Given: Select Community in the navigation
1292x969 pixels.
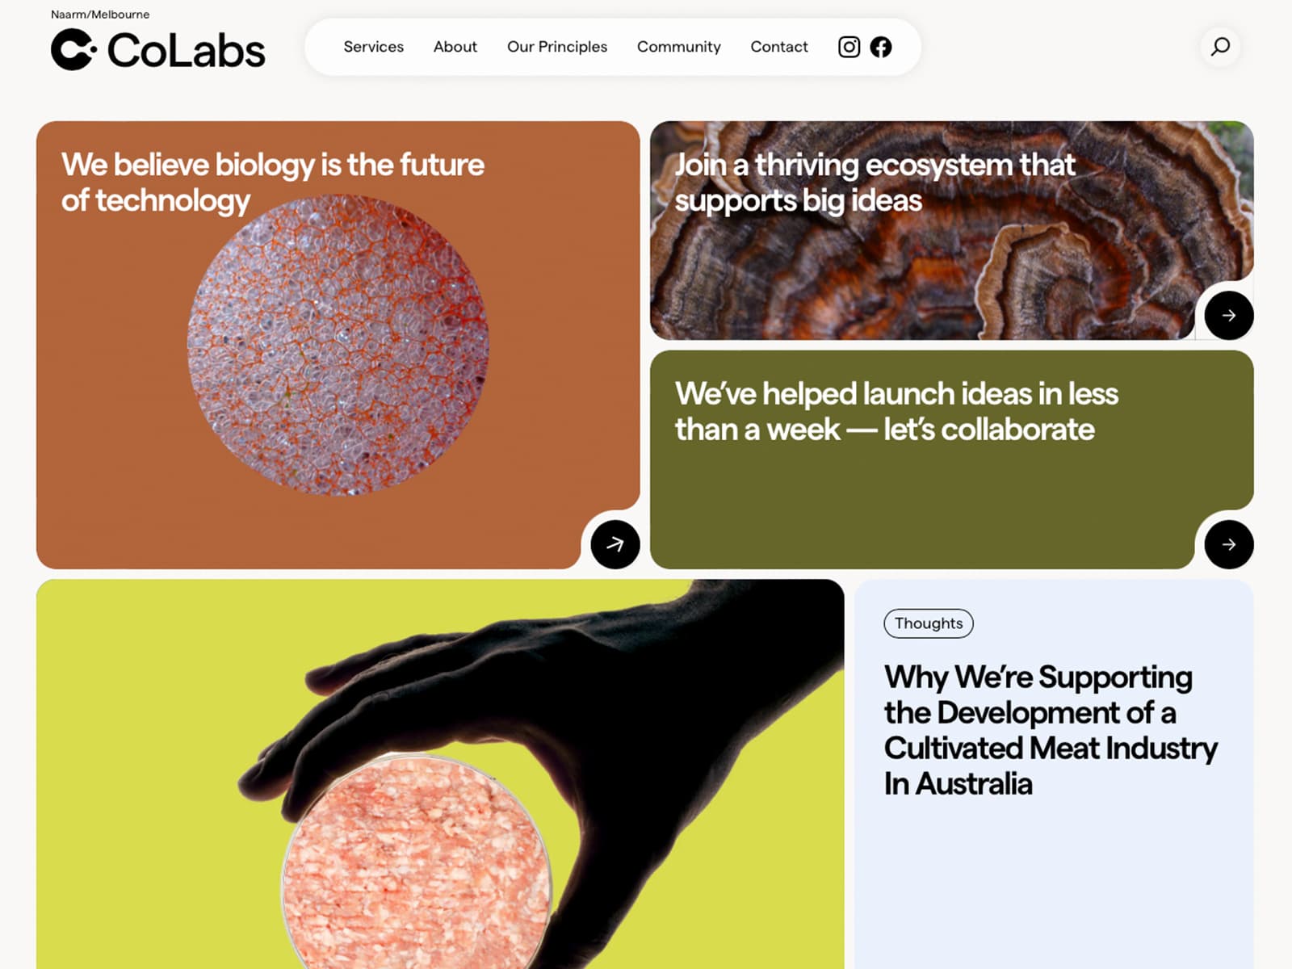Looking at the screenshot, I should pyautogui.click(x=679, y=47).
